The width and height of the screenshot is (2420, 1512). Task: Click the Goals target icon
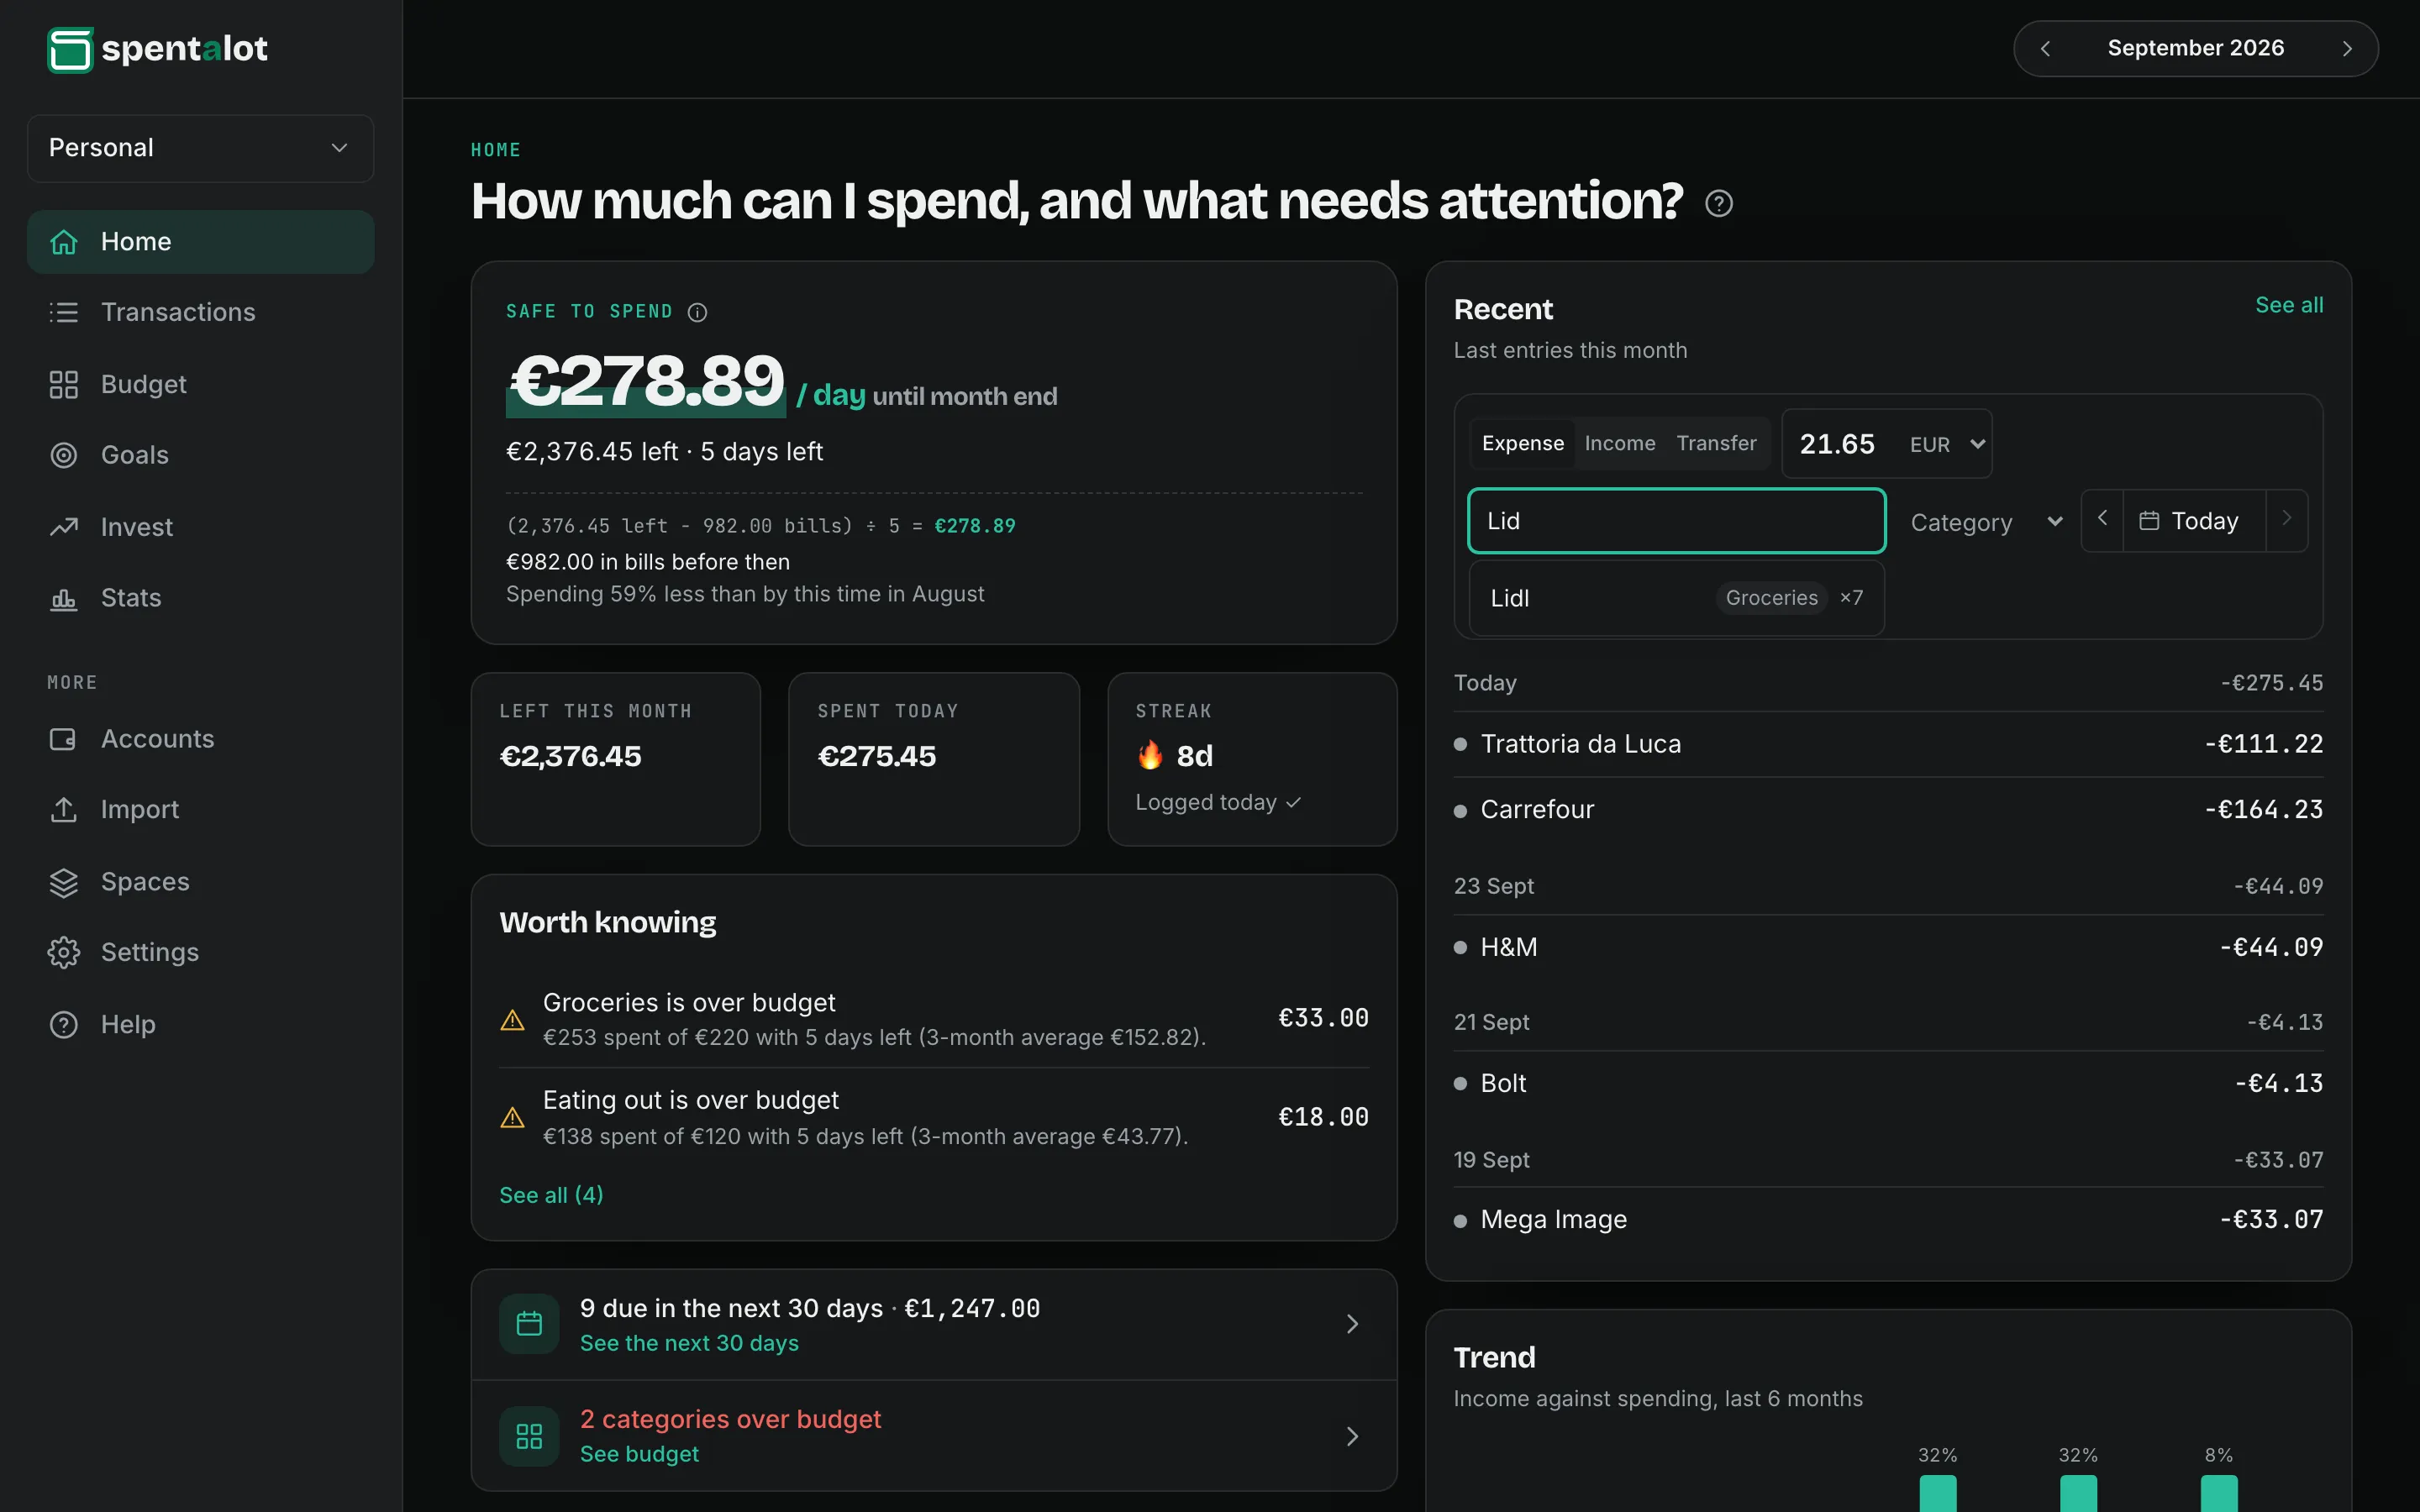click(64, 455)
